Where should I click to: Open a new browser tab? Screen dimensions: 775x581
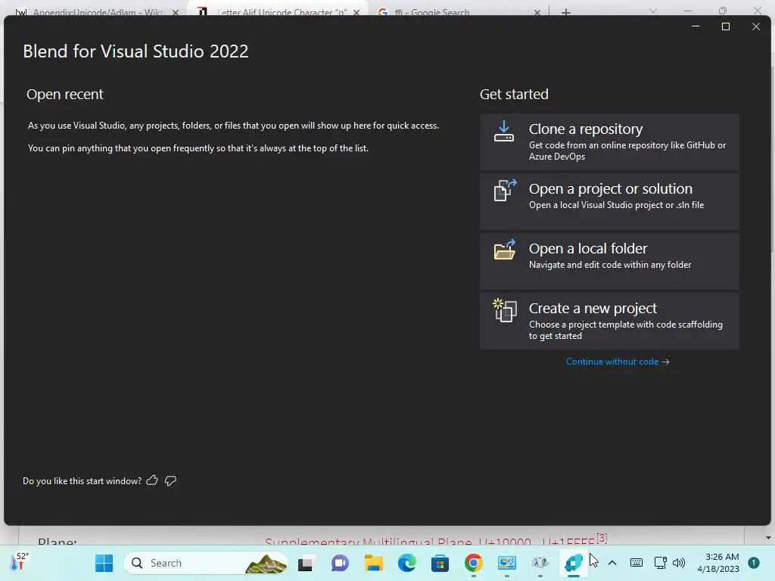pos(566,12)
